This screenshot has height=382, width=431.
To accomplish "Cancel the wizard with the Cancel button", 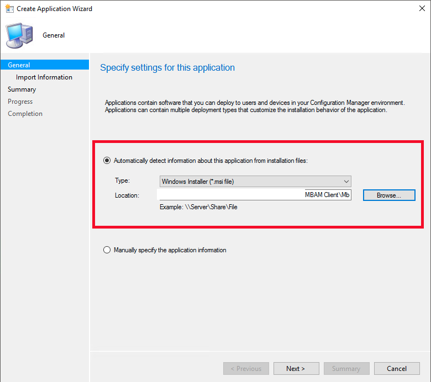I will click(x=396, y=369).
